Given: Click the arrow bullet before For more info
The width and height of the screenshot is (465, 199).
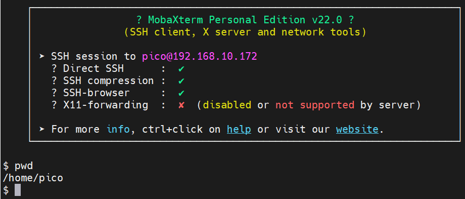Looking at the screenshot, I should (42, 129).
